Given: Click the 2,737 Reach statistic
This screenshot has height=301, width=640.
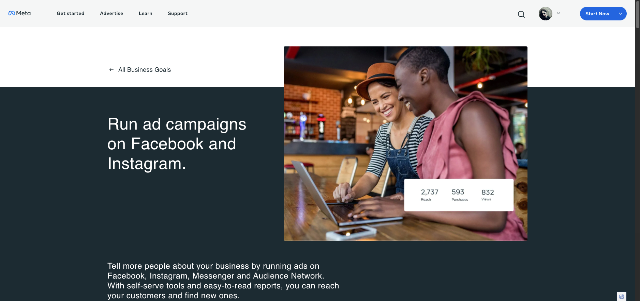Looking at the screenshot, I should point(429,195).
